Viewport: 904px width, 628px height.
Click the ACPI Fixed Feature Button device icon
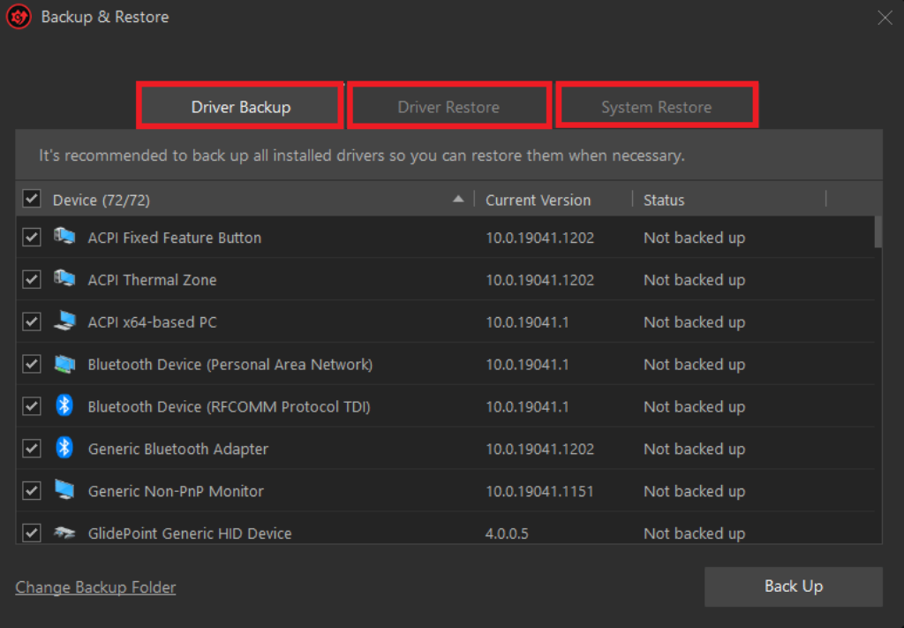point(64,237)
